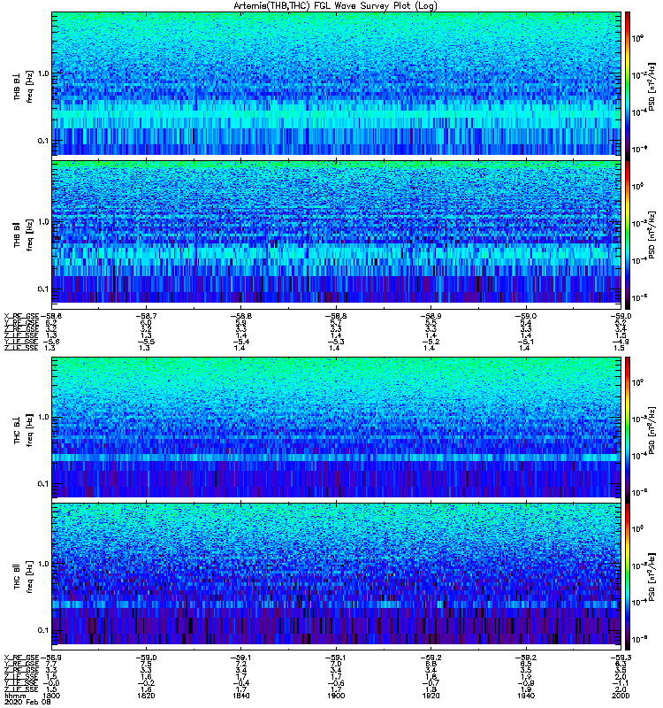The width and height of the screenshot is (663, 708).
Task: Click the '0.1' frequency tick of THC B∥ panel
Action: pyautogui.click(x=43, y=630)
